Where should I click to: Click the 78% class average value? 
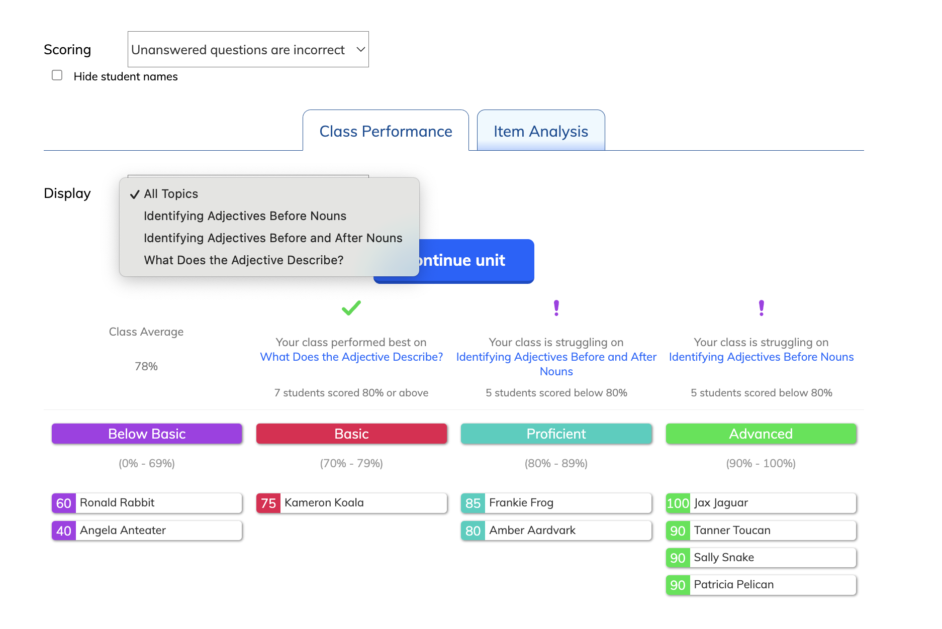click(146, 366)
